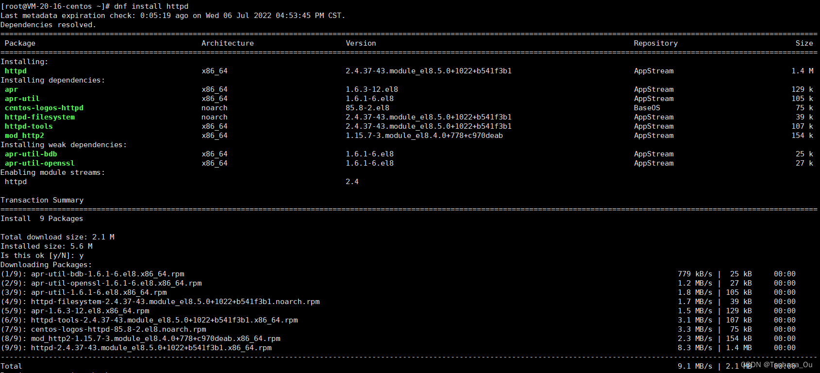Viewport: 820px width, 373px height.
Task: Click the green 'apr' package name
Action: coord(11,89)
